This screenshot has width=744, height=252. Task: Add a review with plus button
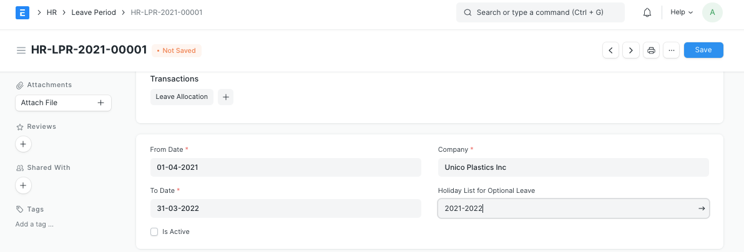click(23, 144)
